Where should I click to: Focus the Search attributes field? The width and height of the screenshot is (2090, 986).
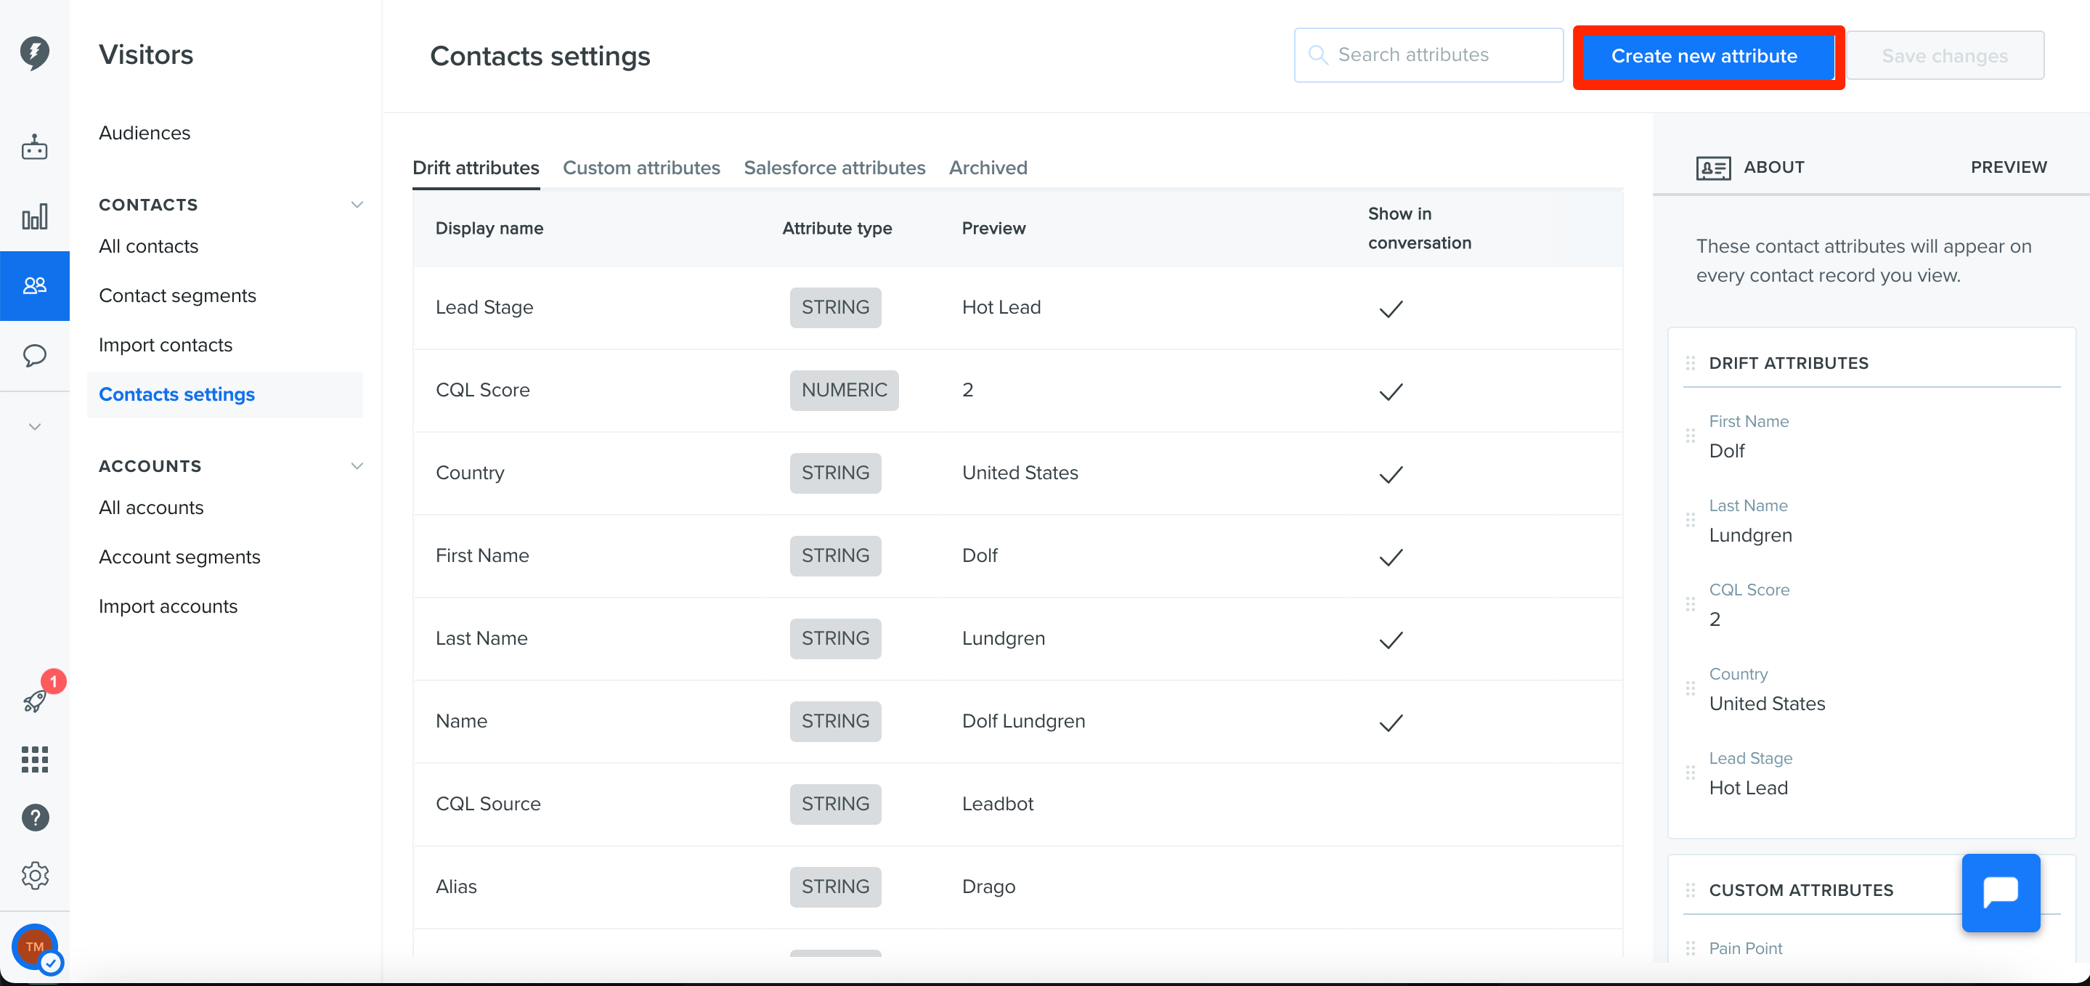[x=1428, y=55]
